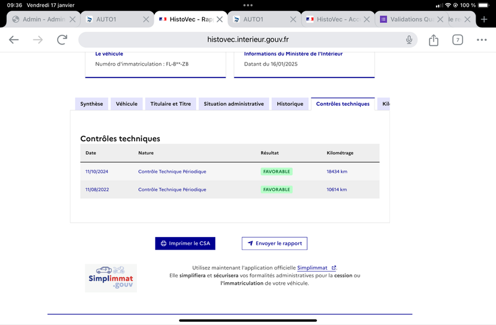Screen dimensions: 496x325
Task: Go back to previous page
Action: [14, 40]
